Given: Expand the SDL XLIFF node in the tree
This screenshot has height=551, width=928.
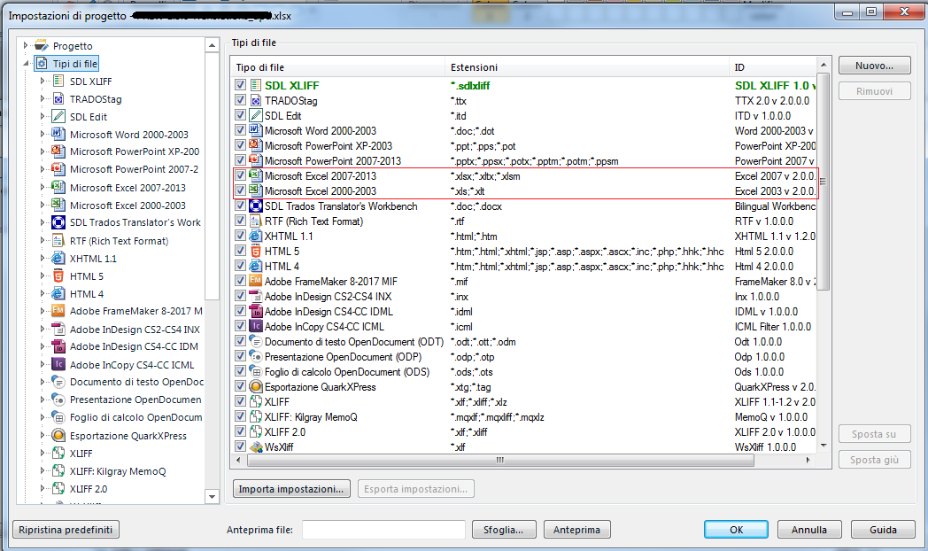Looking at the screenshot, I should [x=42, y=81].
